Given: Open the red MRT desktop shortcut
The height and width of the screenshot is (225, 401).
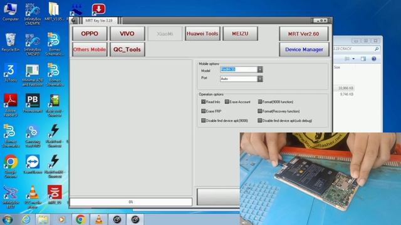Looking at the screenshot, I should tap(55, 195).
